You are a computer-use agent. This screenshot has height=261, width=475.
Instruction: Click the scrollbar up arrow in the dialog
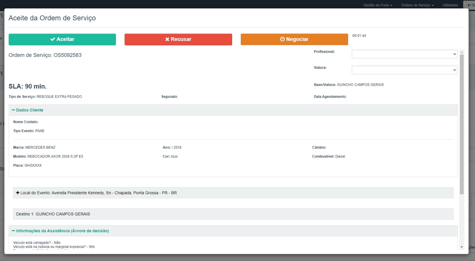[x=462, y=52]
